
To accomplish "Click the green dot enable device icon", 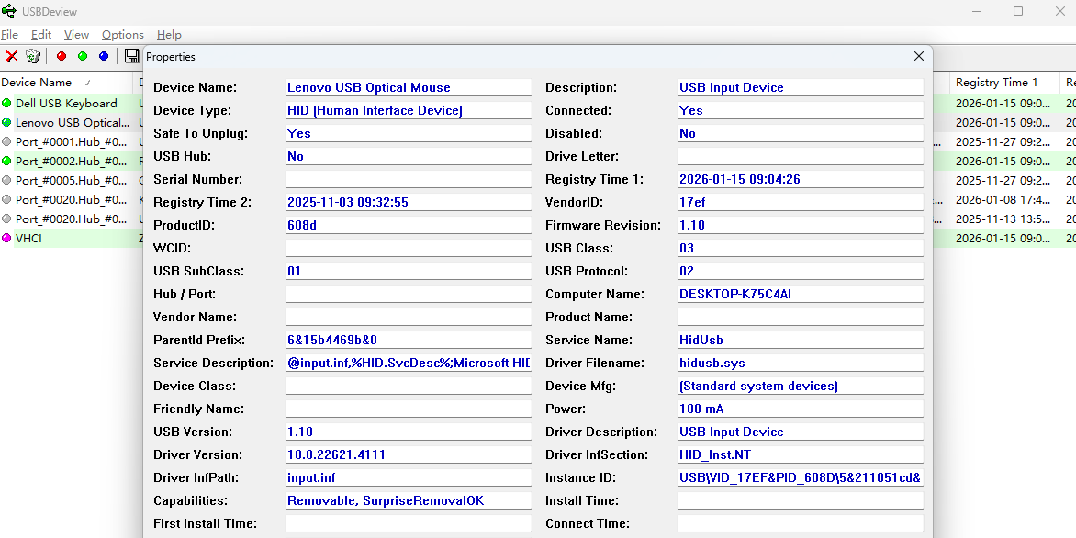I will [83, 56].
